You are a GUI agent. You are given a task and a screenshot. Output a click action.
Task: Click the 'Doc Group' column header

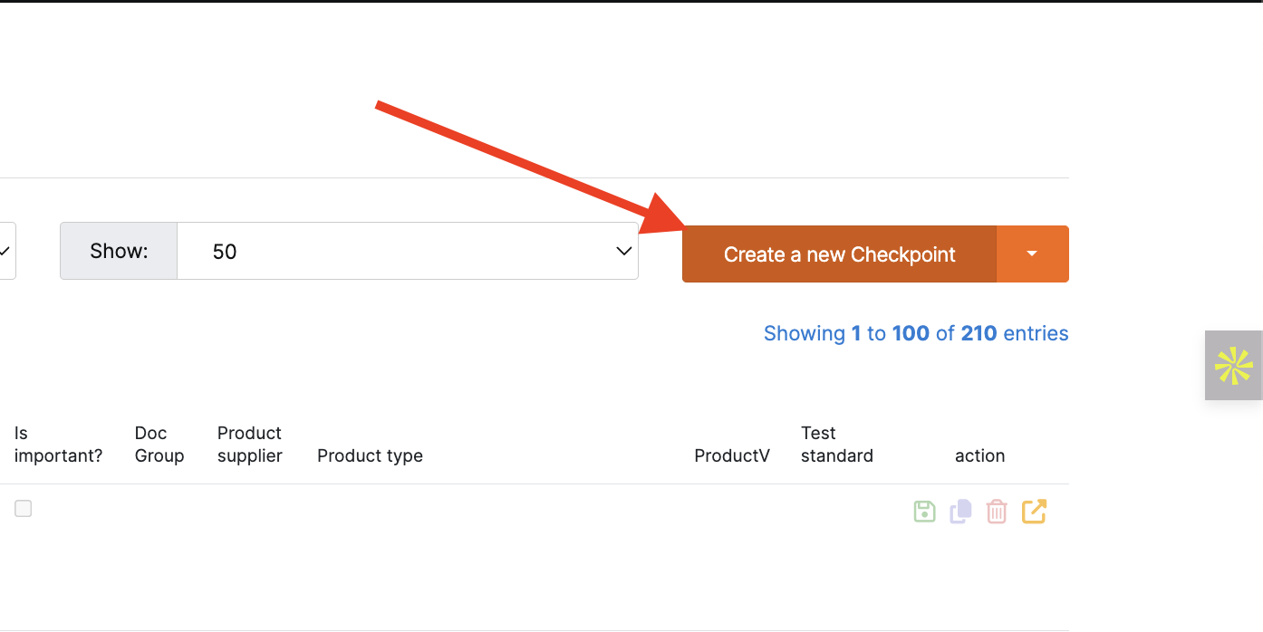coord(159,445)
